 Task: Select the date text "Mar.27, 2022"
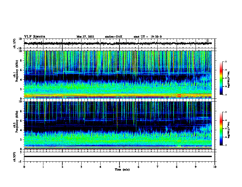click(85, 37)
